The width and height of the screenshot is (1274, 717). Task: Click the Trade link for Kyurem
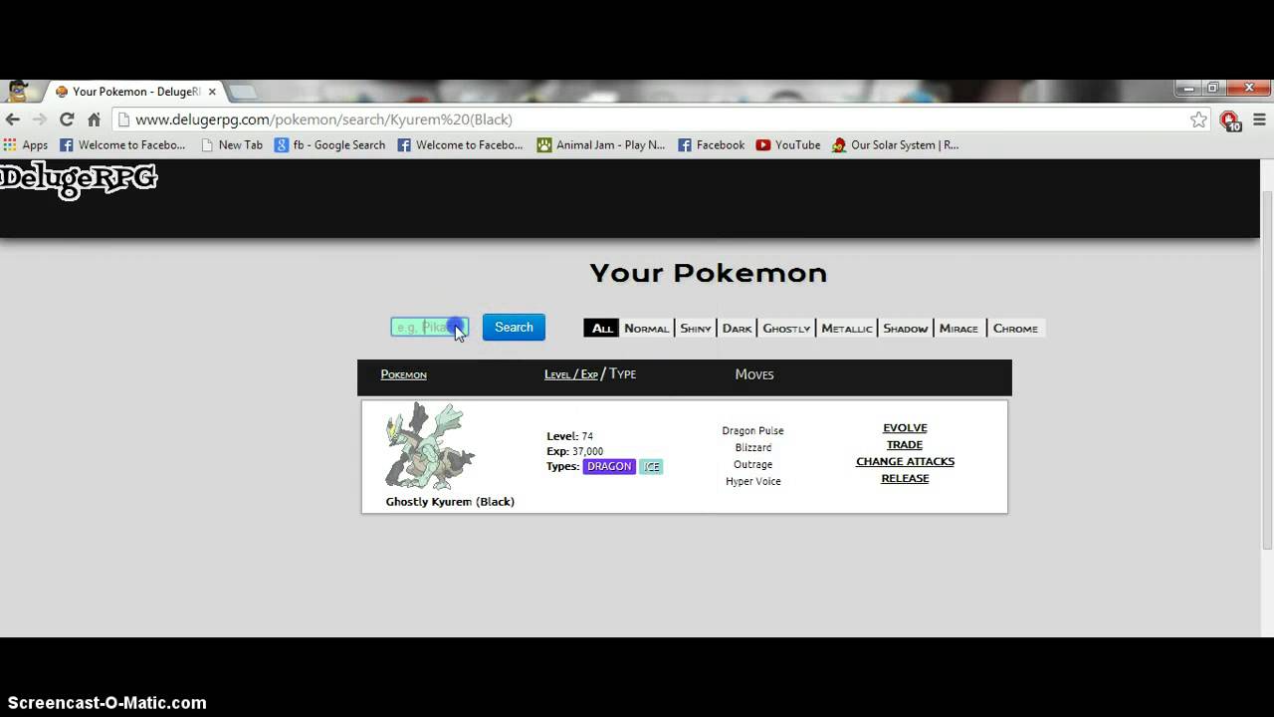905,445
